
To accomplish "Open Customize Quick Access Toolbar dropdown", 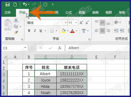I will [53, 4].
